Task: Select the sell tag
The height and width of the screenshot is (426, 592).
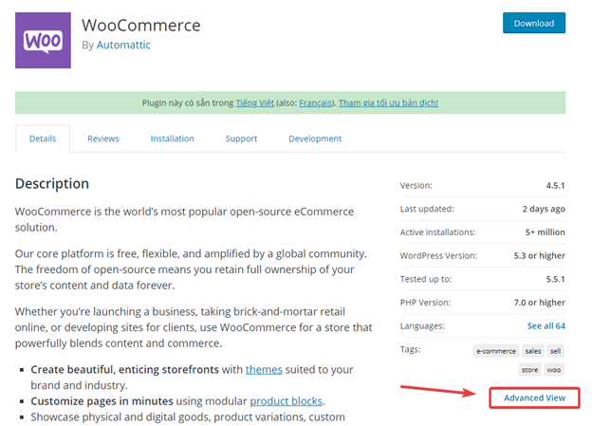Action: (x=555, y=351)
